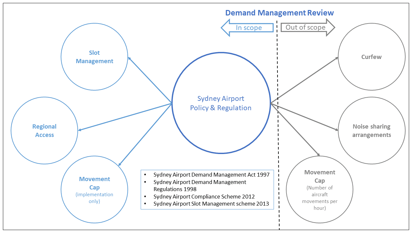Click the Noise sharing arrangements circle
This screenshot has width=413, height=232.
(x=372, y=130)
